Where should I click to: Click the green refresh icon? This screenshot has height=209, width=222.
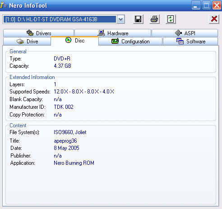[x=171, y=19]
